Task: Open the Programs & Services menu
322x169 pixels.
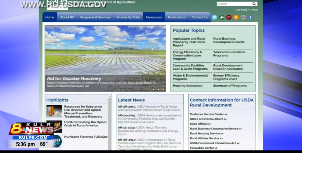Action: tap(95, 17)
